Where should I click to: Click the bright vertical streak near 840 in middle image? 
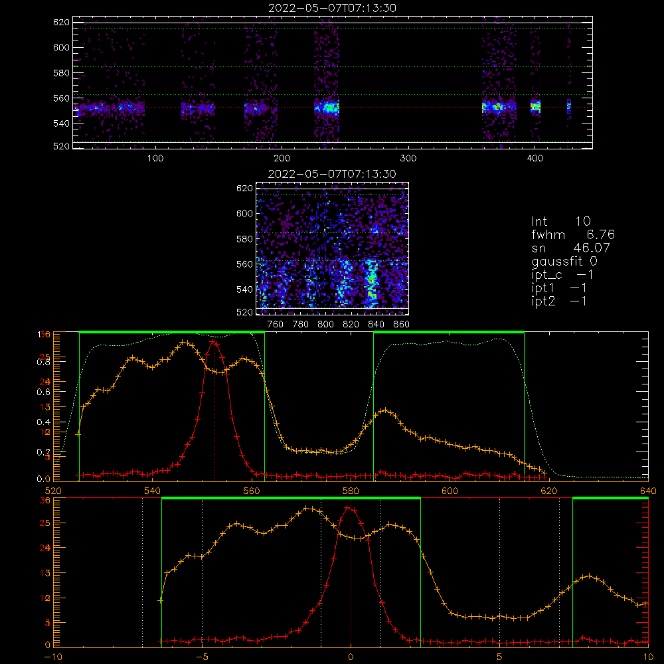coord(371,283)
